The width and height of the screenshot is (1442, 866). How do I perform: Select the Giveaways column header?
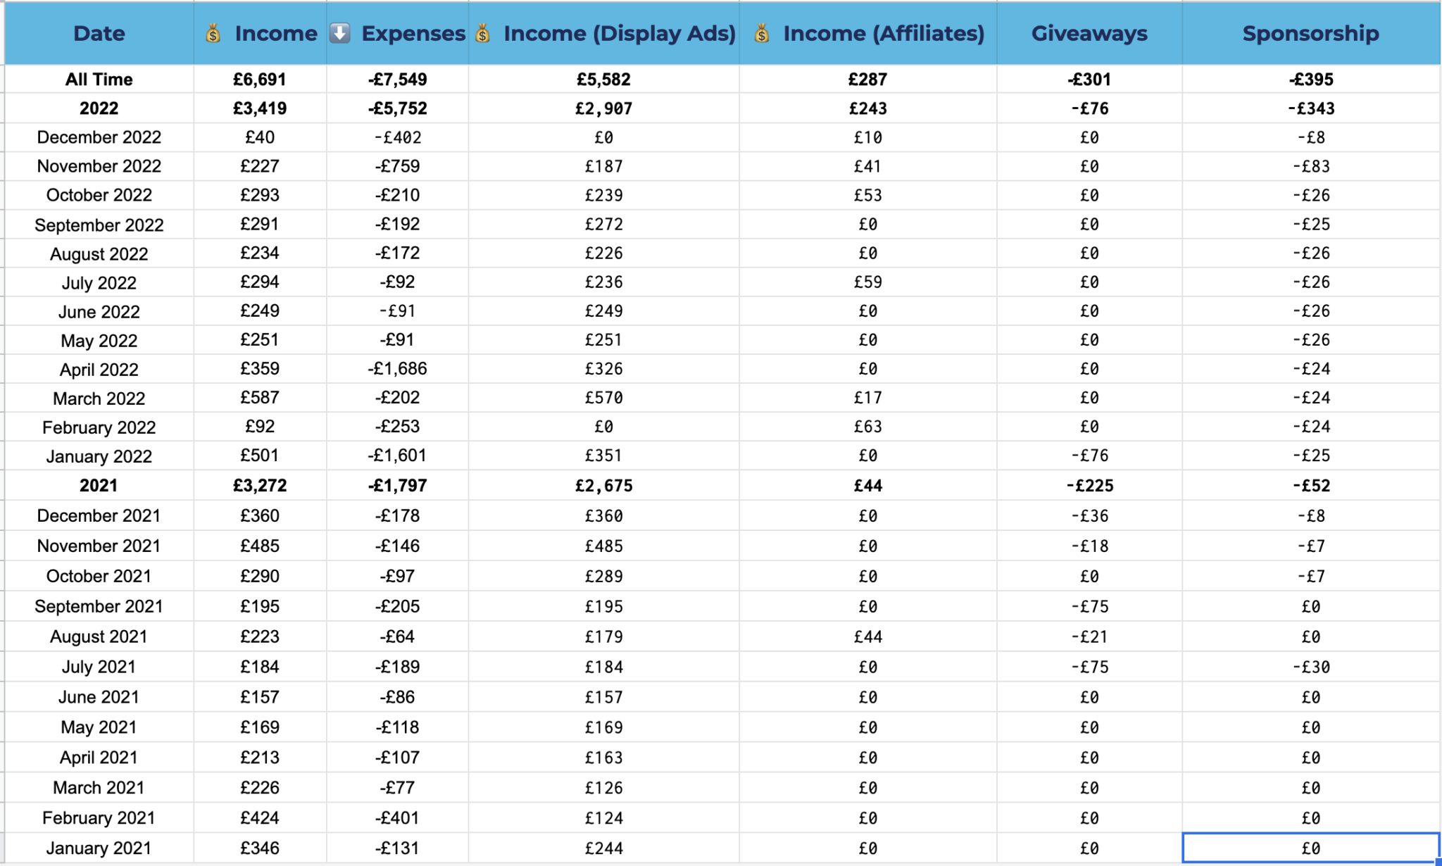(x=1089, y=33)
